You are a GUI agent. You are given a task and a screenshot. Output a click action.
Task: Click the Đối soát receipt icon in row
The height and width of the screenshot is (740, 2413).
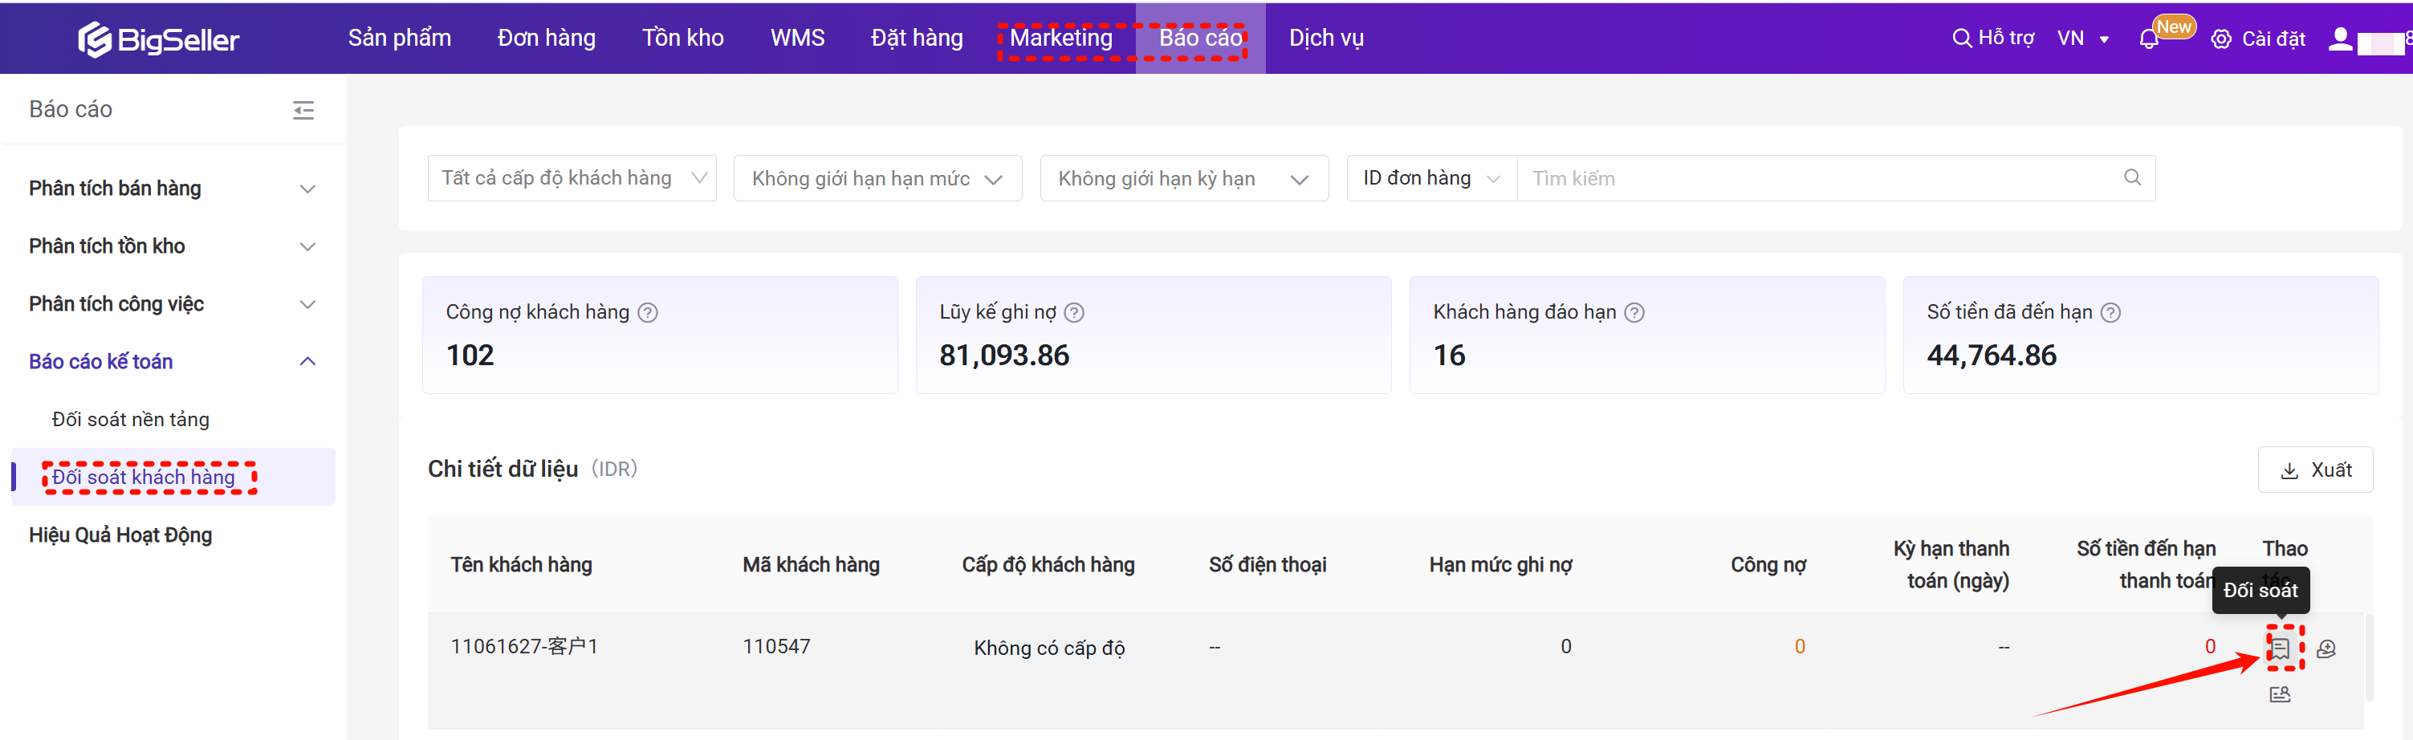pyautogui.click(x=2280, y=649)
